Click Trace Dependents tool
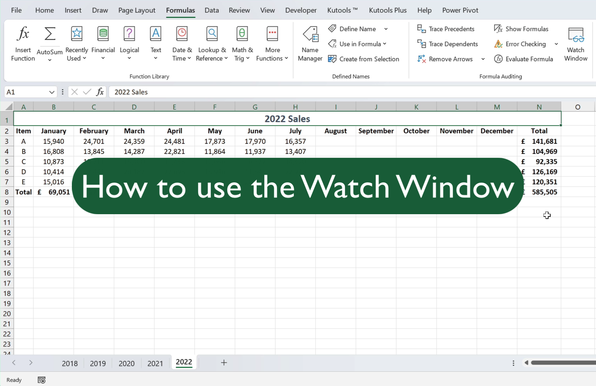The width and height of the screenshot is (596, 386). [x=447, y=44]
